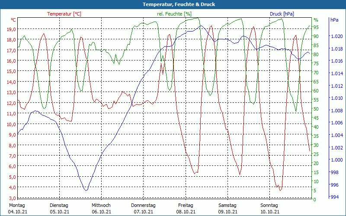Click the '°C' unit label on temperature axis
Viewport: 346px width, 216px height.
[13, 20]
